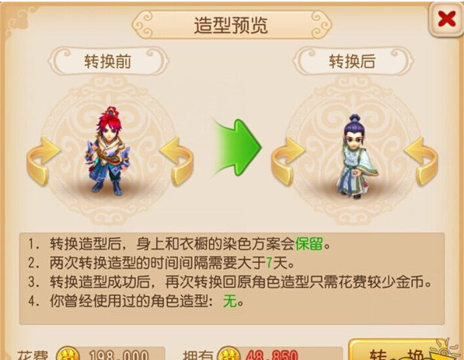Click the 转换后 header label
Image resolution: width=464 pixels, height=360 pixels.
[x=352, y=61]
